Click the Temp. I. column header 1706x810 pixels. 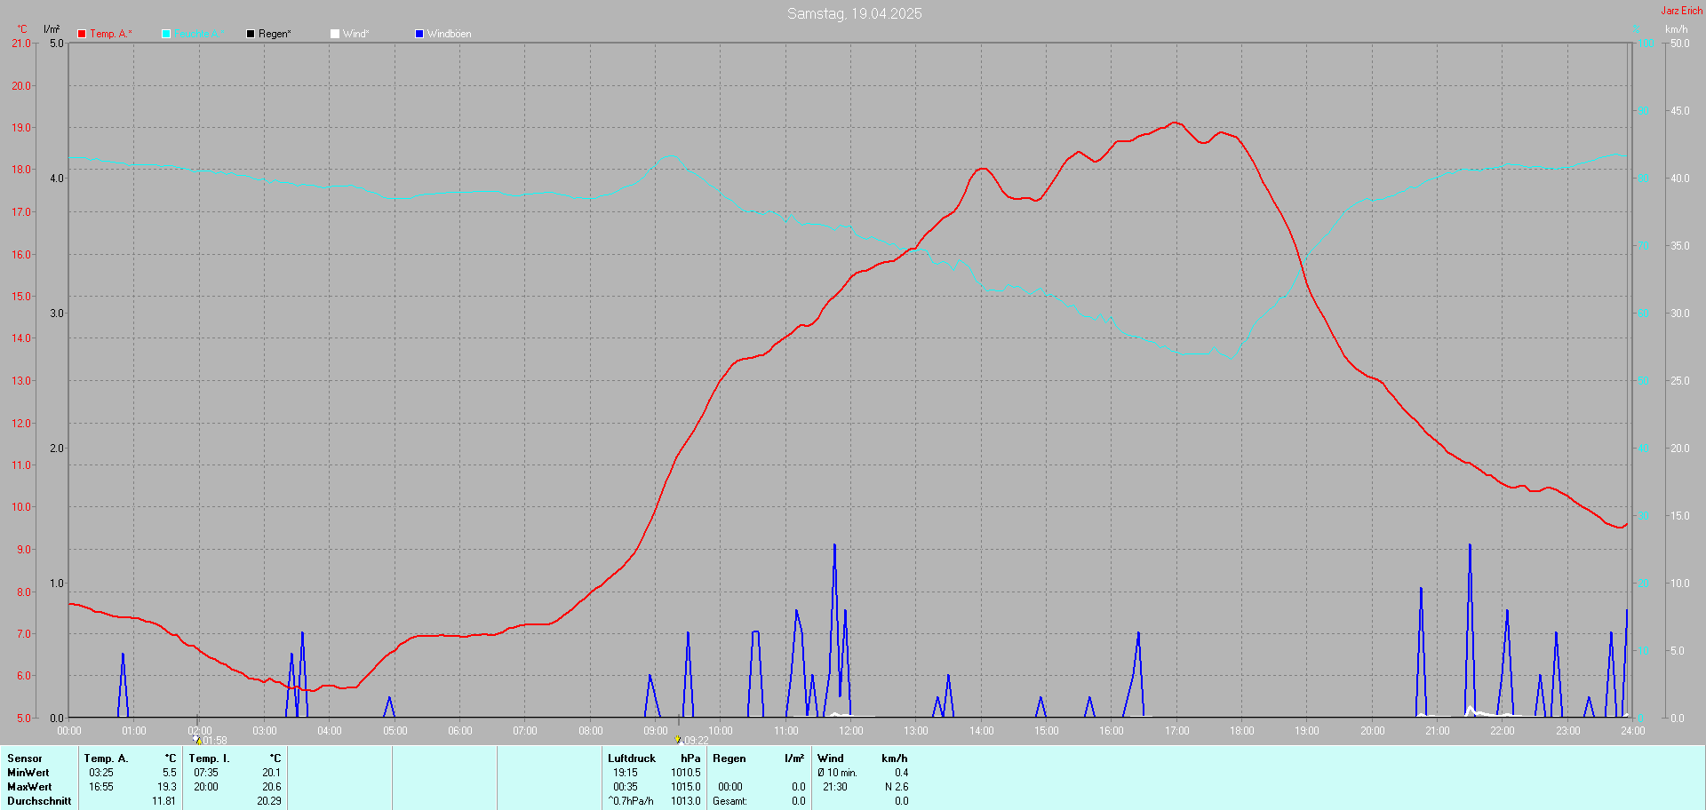209,758
